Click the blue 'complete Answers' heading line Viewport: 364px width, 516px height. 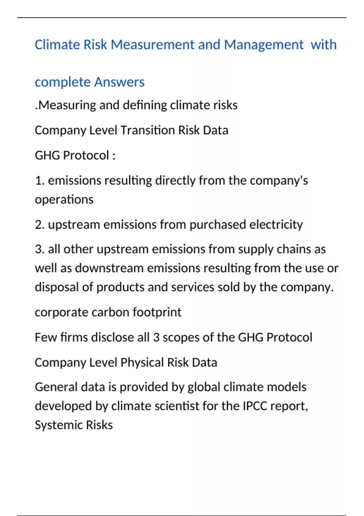[89, 82]
